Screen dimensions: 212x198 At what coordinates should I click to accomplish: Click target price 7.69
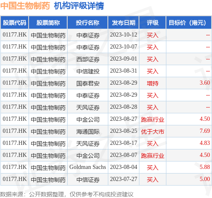click(x=205, y=131)
